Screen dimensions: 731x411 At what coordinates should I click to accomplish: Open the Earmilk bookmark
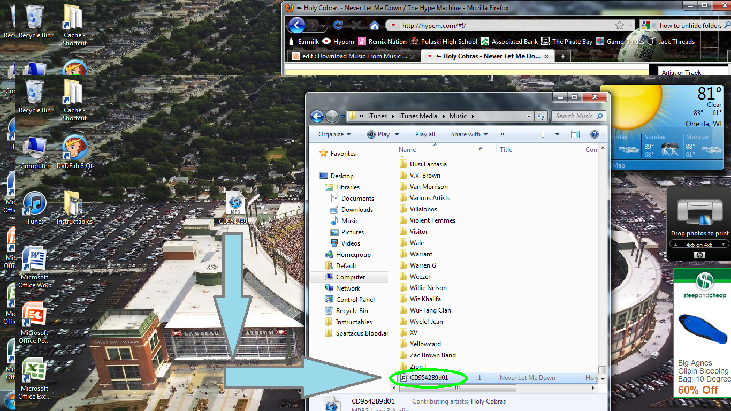pyautogui.click(x=304, y=41)
